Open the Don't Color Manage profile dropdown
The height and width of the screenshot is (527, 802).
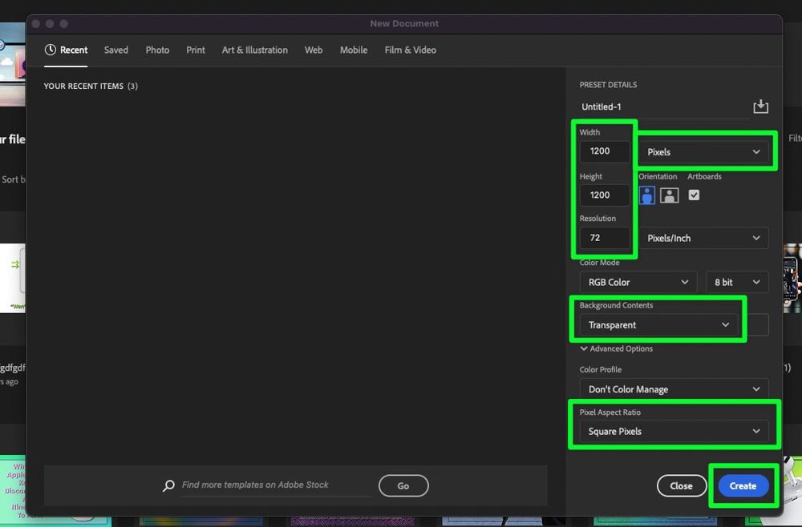coord(673,388)
